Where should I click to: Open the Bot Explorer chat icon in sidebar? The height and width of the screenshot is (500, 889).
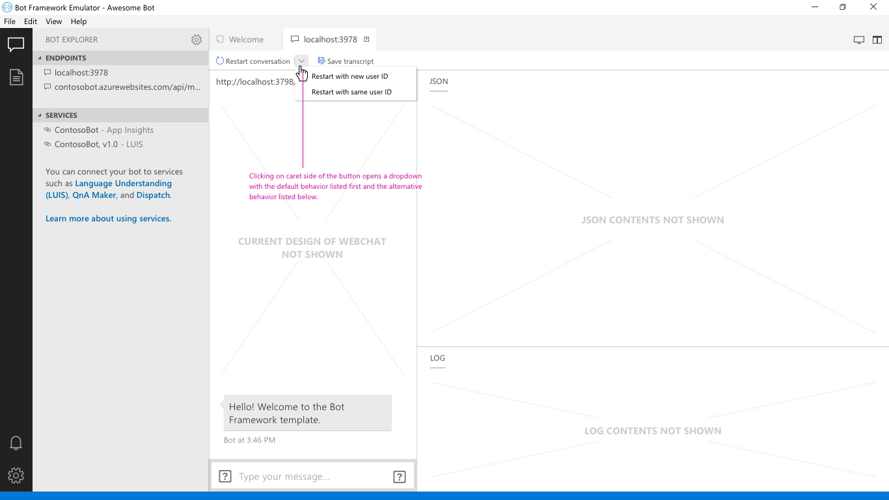click(16, 45)
